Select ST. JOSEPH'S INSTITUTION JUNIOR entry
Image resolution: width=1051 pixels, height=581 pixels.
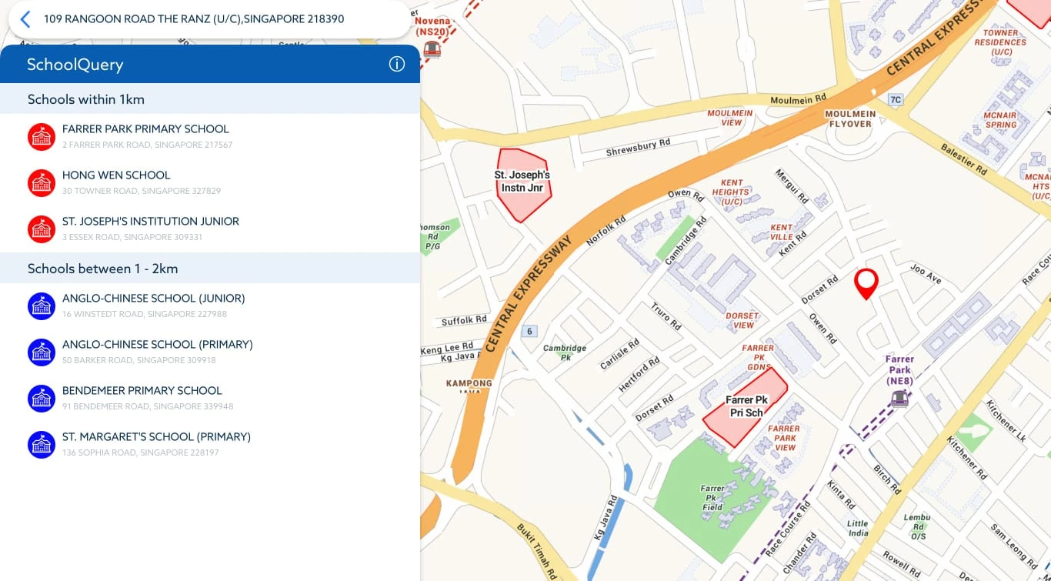coord(210,229)
